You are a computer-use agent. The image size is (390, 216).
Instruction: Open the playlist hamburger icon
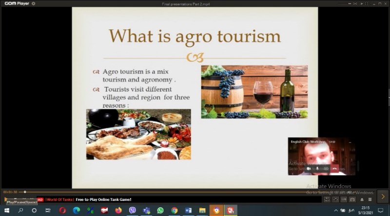click(370, 199)
